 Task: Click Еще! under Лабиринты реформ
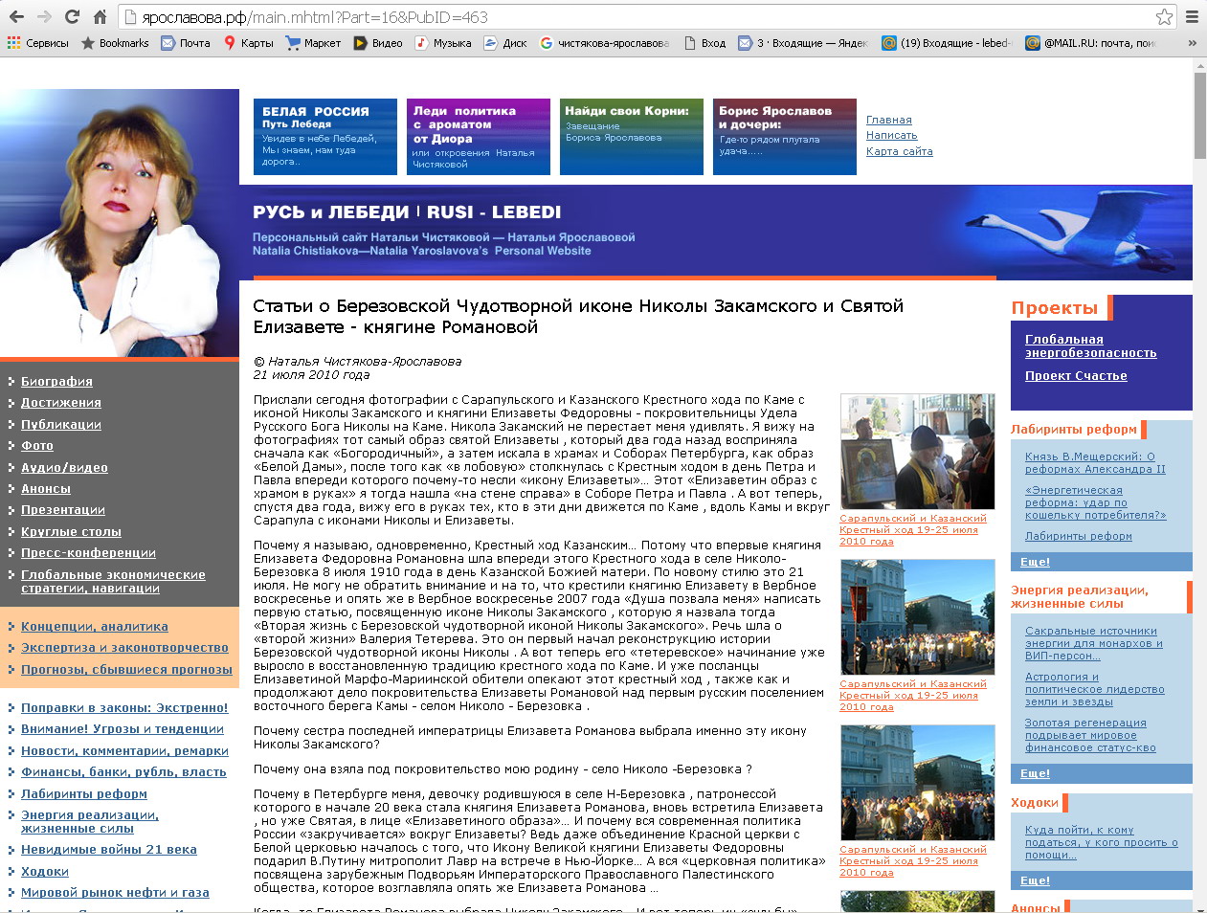pyautogui.click(x=1035, y=563)
